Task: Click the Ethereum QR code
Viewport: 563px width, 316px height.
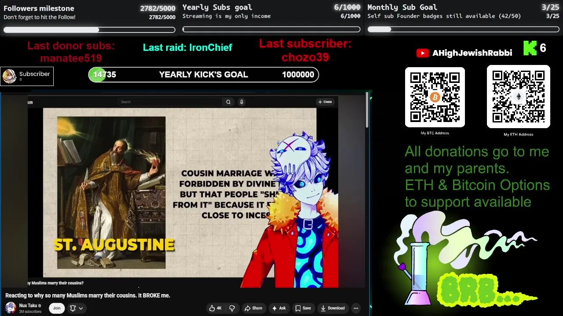Action: [x=519, y=97]
